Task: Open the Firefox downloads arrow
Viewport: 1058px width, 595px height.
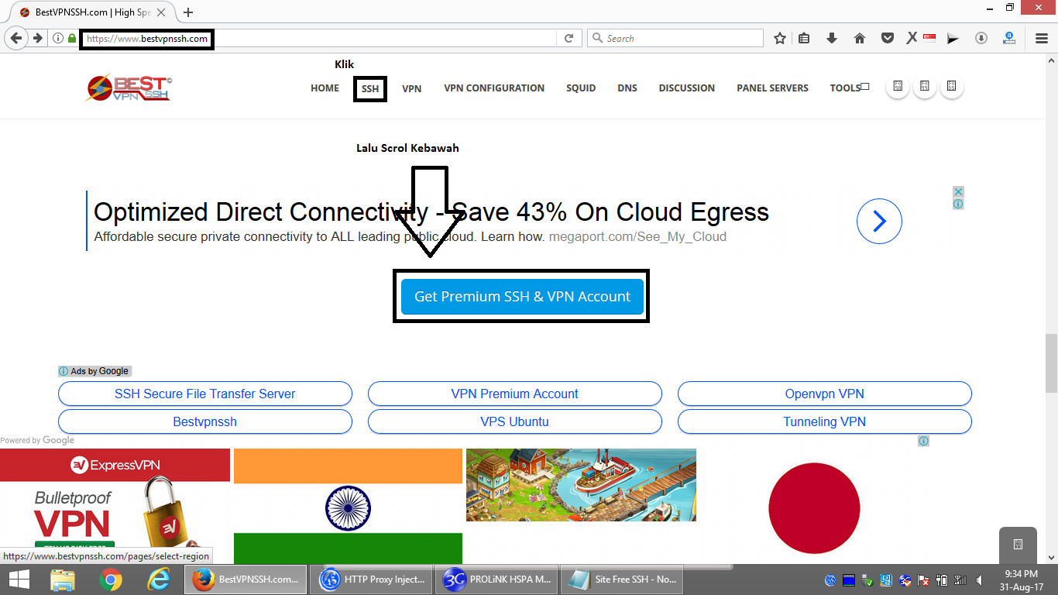Action: pos(832,38)
